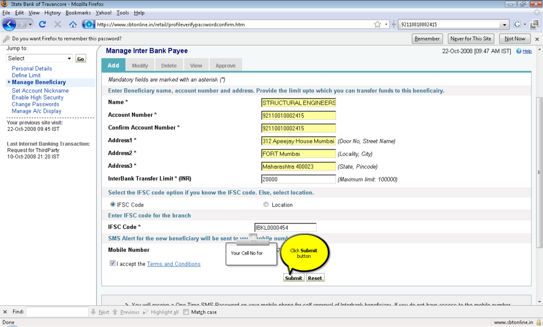Click the site identity icon in address bar

coord(88,25)
